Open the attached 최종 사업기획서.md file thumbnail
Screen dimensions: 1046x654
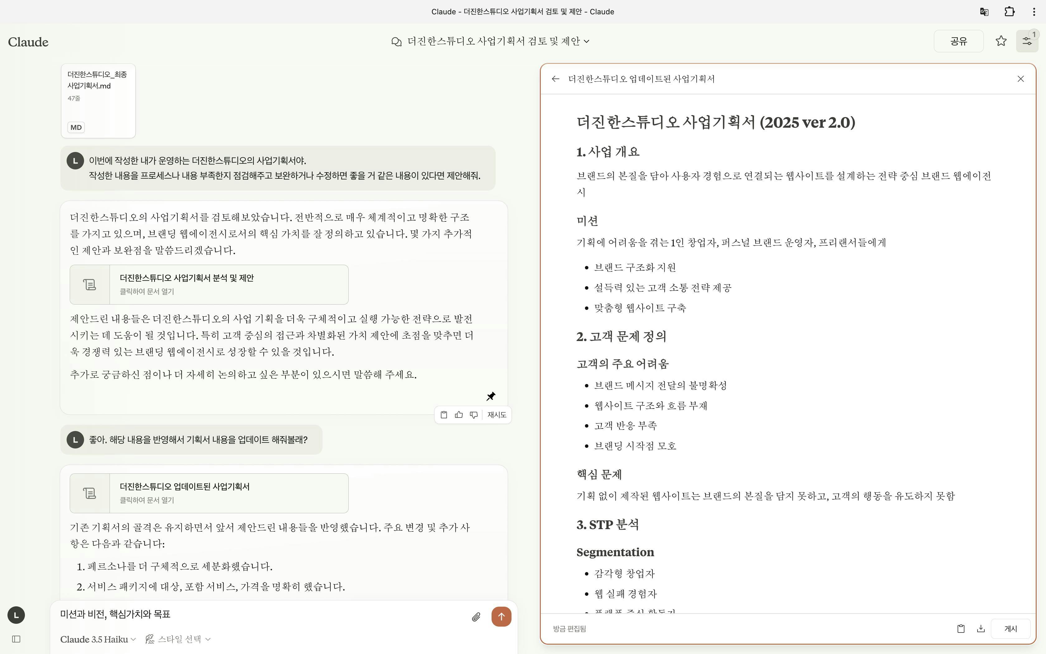coord(98,101)
